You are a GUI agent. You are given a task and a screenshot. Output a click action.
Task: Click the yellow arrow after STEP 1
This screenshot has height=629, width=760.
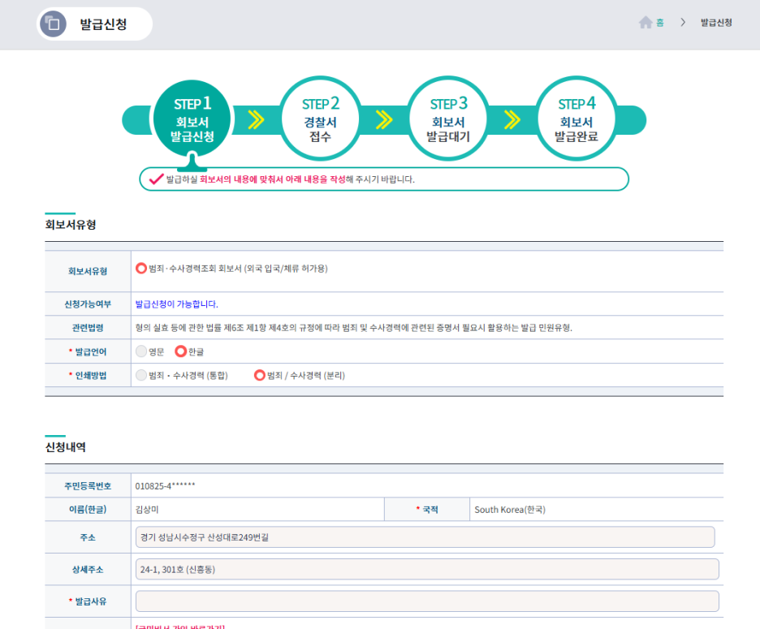[x=256, y=119]
